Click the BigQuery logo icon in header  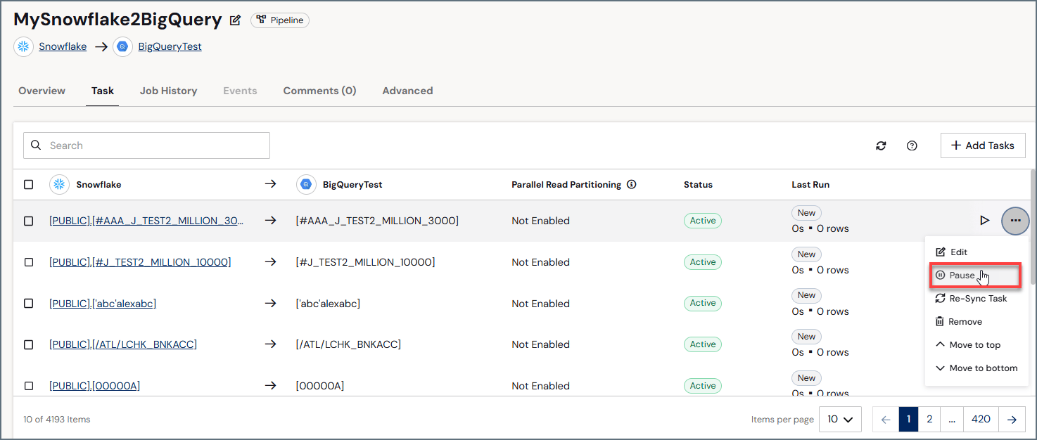click(123, 46)
